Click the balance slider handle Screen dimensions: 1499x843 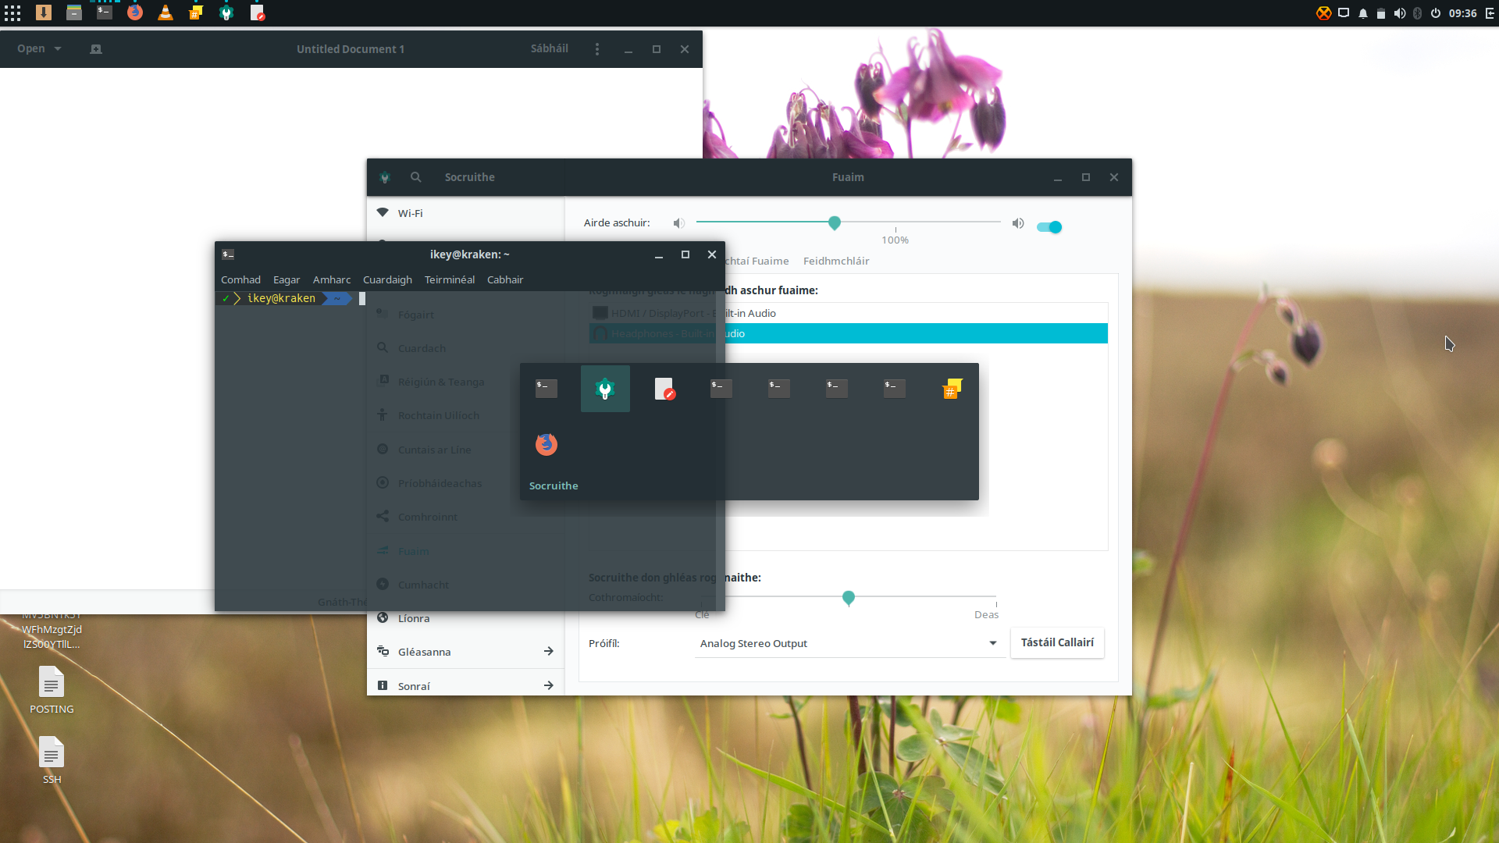coord(849,599)
